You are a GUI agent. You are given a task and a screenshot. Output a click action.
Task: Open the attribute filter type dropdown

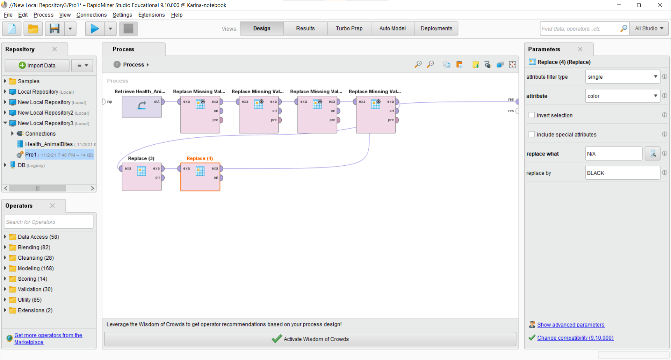coord(622,77)
